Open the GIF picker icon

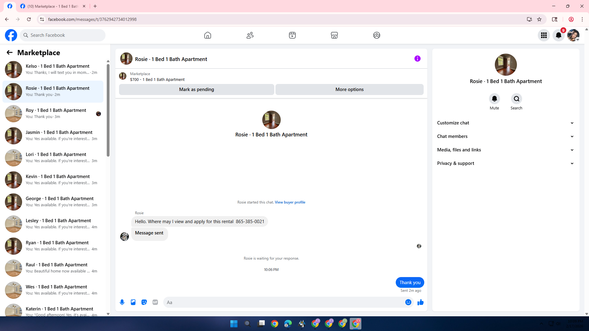pos(155,302)
